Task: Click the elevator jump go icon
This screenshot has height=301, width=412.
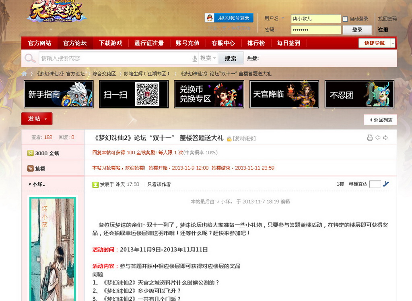Action: (386, 184)
